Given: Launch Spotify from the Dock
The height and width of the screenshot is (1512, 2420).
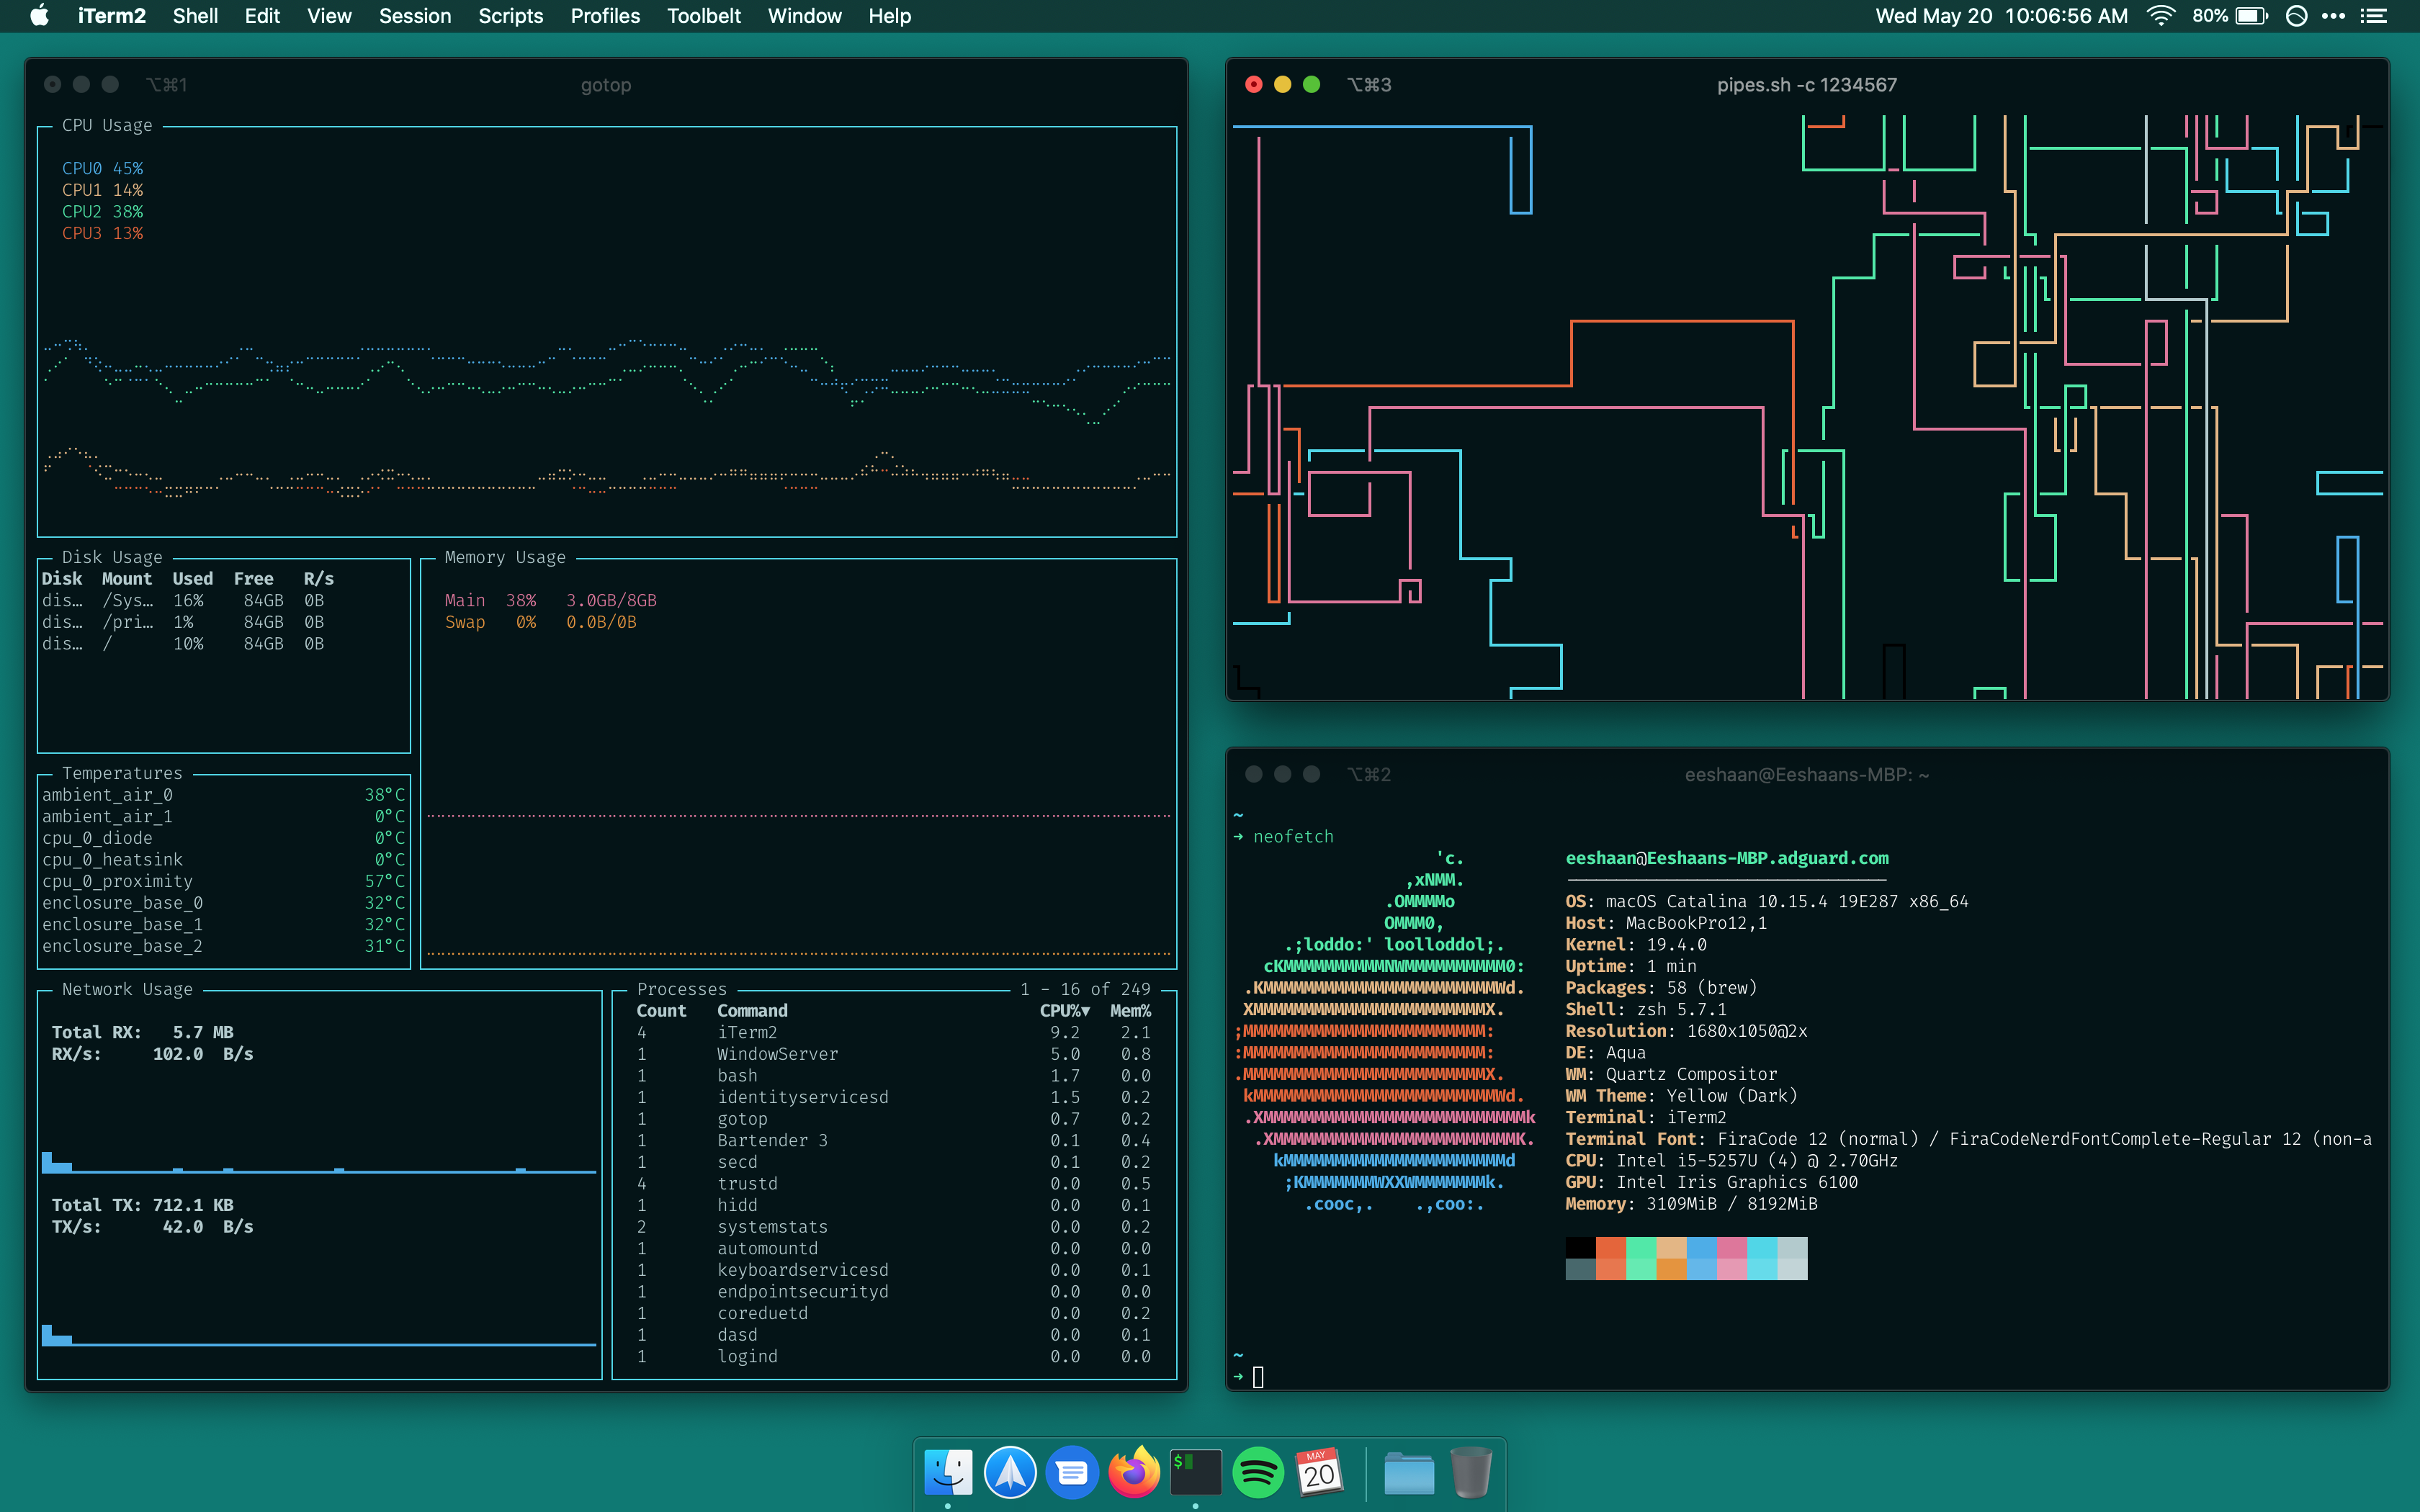Looking at the screenshot, I should tap(1258, 1473).
